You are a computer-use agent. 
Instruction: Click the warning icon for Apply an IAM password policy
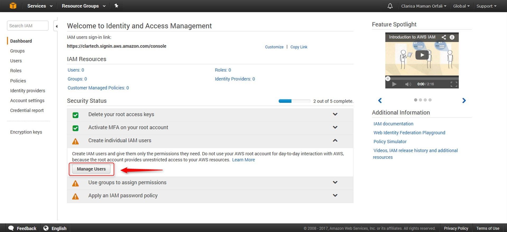[76, 196]
